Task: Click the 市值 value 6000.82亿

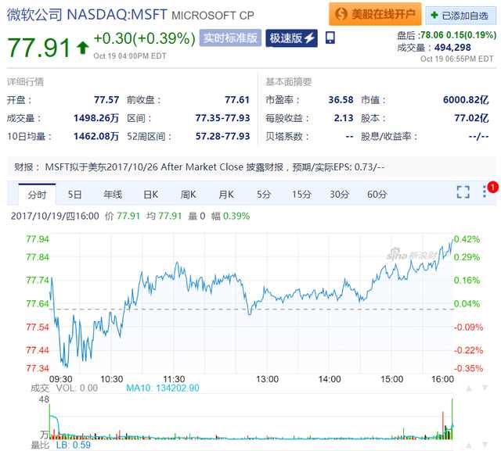Action: coord(466,100)
